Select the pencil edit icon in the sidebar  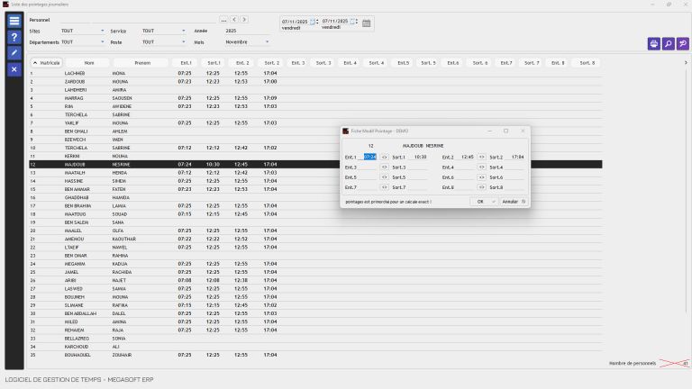coord(14,53)
